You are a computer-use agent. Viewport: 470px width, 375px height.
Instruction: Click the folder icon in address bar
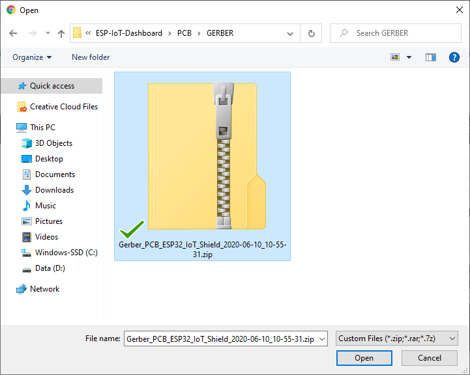78,33
